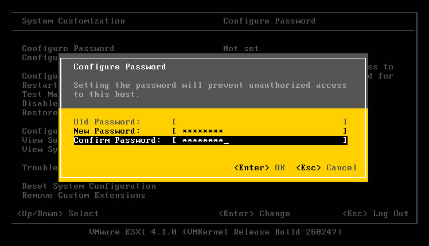
Task: Select Remove Custom Extensions entry
Action: coord(84,196)
